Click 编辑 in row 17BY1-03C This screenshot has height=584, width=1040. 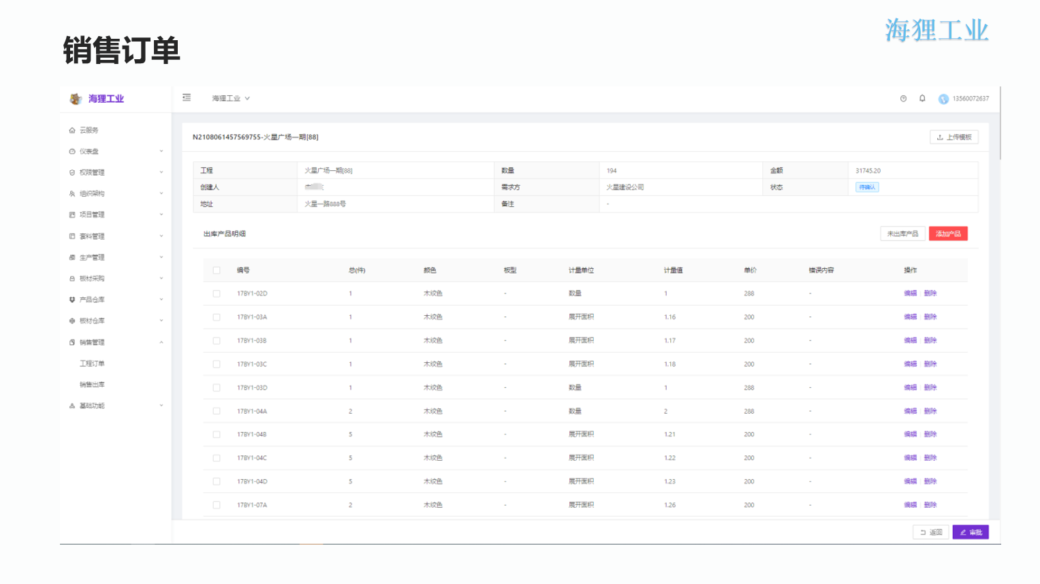(910, 364)
